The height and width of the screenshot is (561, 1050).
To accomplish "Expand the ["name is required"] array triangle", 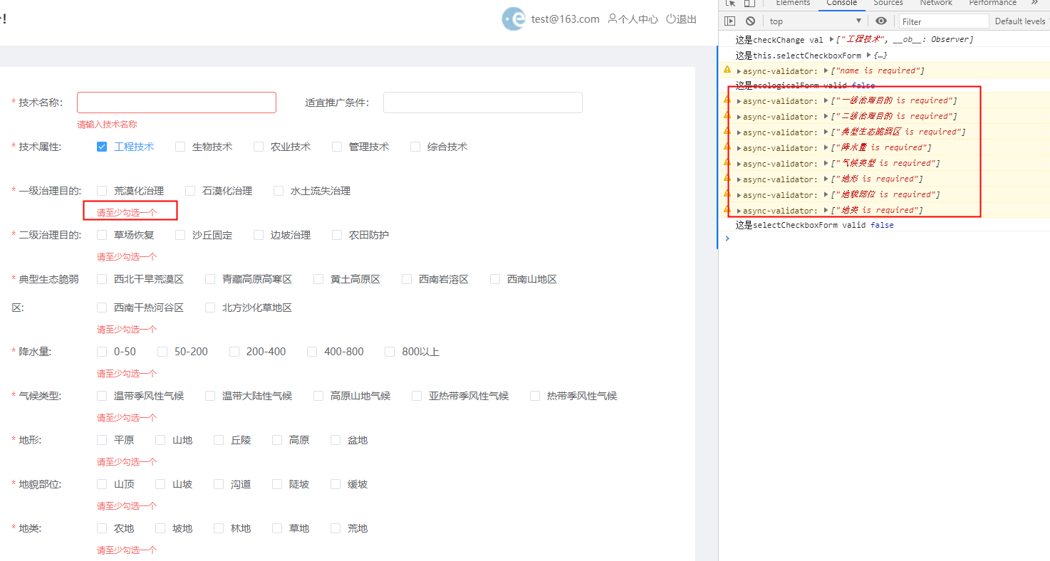I will pyautogui.click(x=826, y=70).
